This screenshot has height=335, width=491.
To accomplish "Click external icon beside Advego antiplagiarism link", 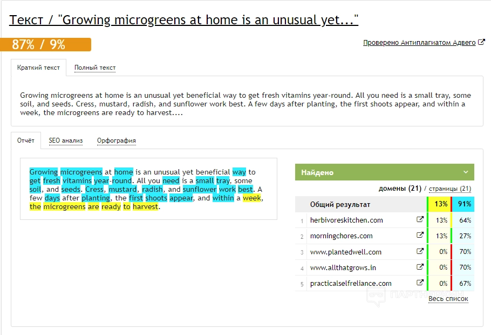I will [481, 43].
